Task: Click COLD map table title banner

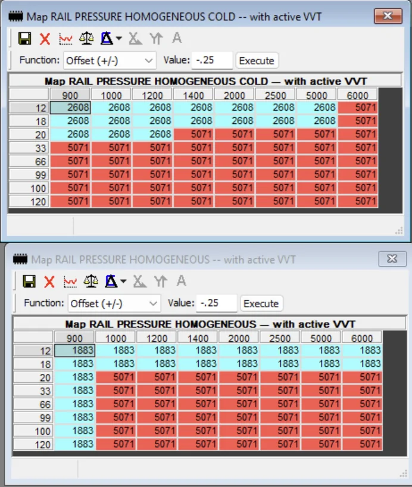Action: (x=205, y=81)
